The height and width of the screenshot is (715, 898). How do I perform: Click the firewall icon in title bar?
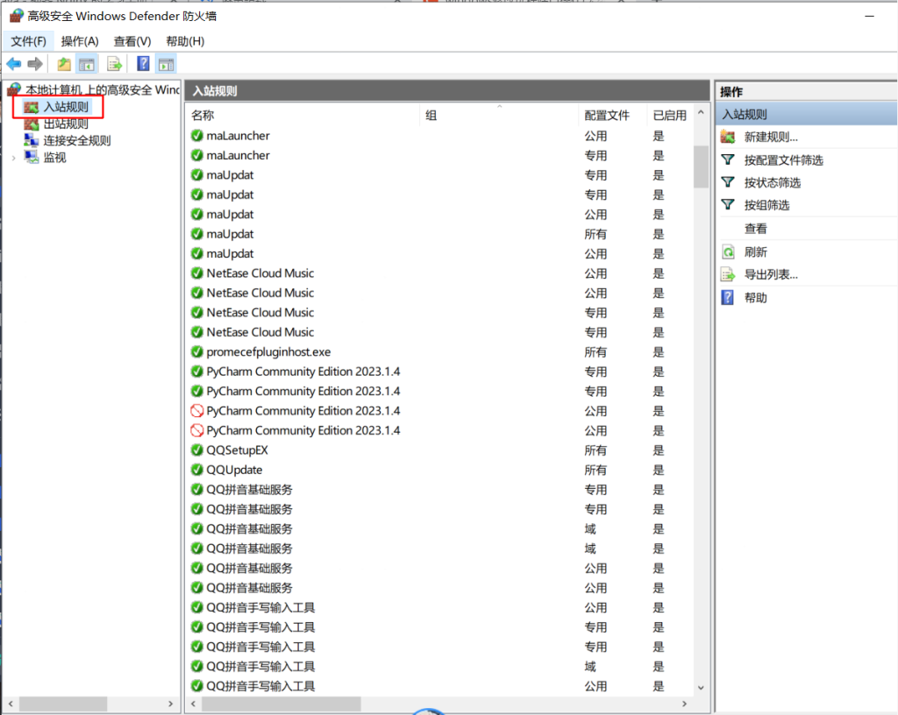click(x=17, y=16)
